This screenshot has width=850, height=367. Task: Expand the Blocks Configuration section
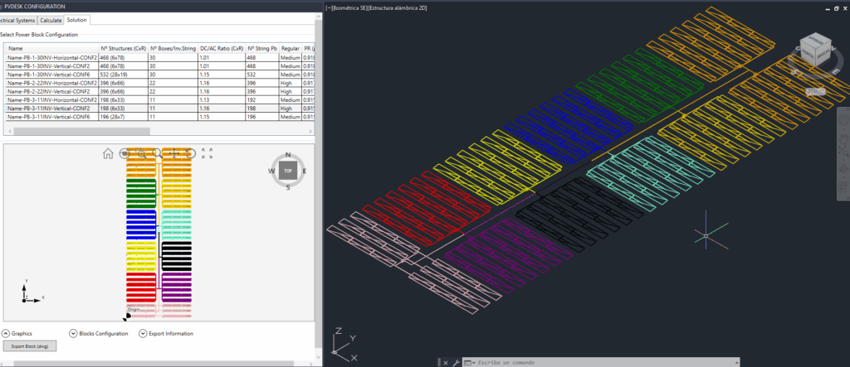pos(73,334)
